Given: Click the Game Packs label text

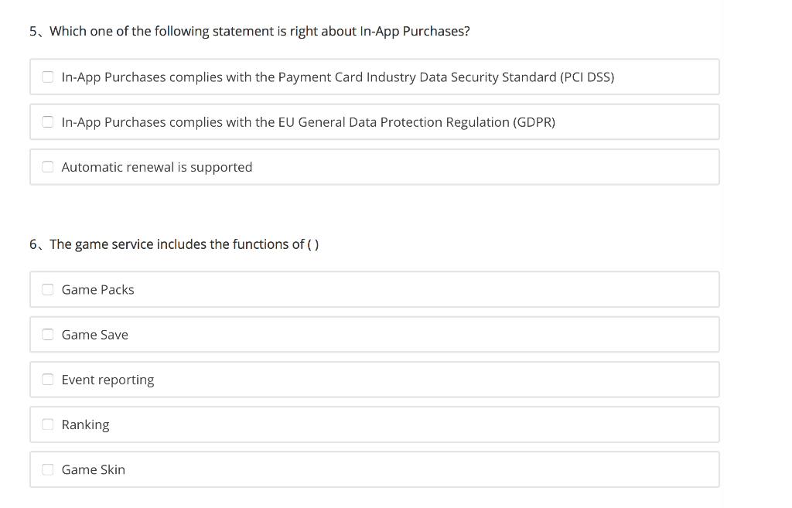Looking at the screenshot, I should (x=97, y=290).
